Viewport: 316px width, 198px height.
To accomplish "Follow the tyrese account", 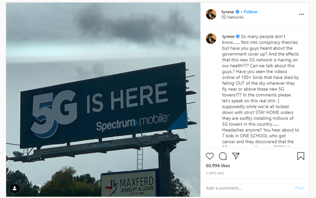I will [251, 12].
